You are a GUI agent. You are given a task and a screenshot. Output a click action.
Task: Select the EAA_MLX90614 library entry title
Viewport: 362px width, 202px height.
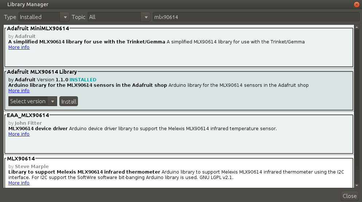(28, 115)
